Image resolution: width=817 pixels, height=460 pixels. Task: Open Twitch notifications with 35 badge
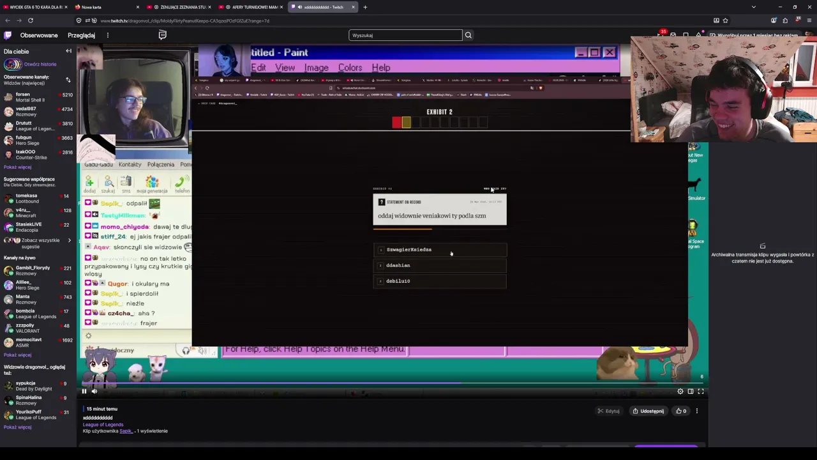(662, 34)
